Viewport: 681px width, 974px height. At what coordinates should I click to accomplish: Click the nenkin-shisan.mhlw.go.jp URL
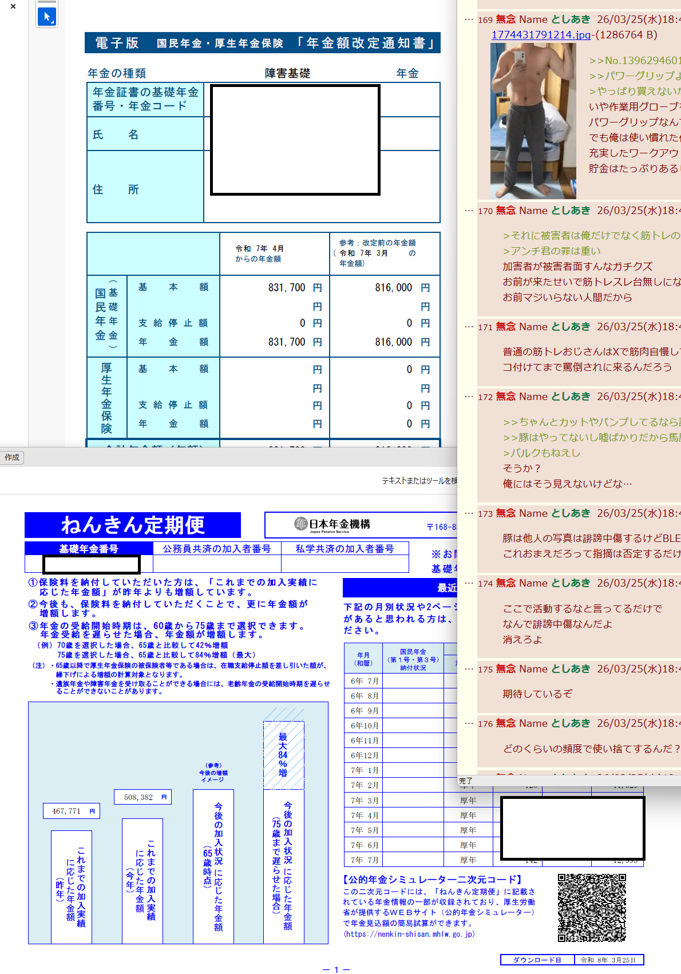pyautogui.click(x=409, y=934)
